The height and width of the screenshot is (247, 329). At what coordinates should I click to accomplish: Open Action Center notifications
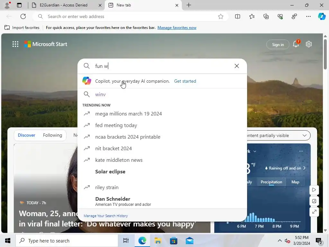point(319,241)
